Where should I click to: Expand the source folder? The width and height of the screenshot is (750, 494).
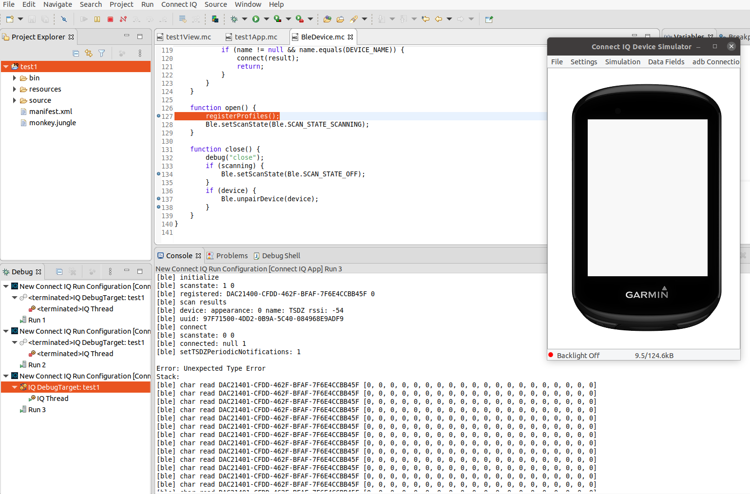coord(15,100)
